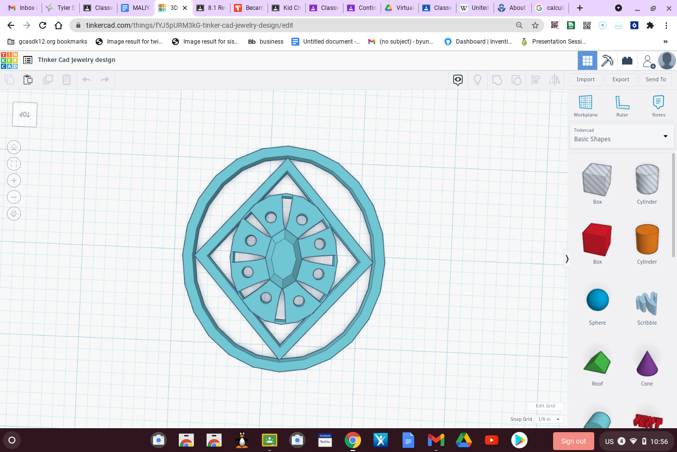This screenshot has height=452, width=677.
Task: Fit all shapes in view
Action: (x=14, y=164)
